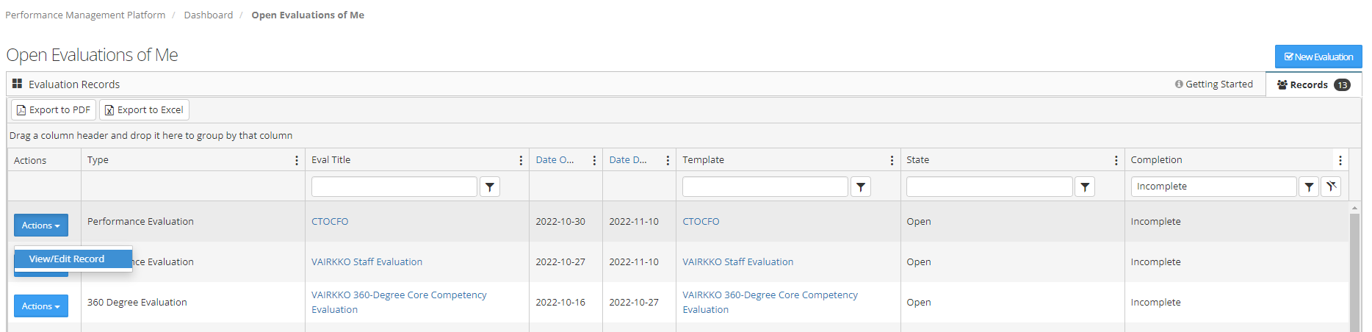Expand Actions dropdown for the CTOCFO row
1372x332 pixels.
pyautogui.click(x=41, y=225)
